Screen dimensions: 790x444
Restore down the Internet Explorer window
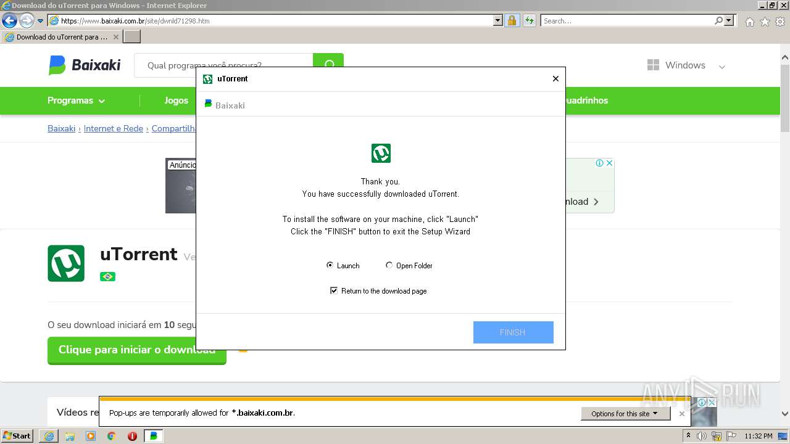(x=772, y=6)
